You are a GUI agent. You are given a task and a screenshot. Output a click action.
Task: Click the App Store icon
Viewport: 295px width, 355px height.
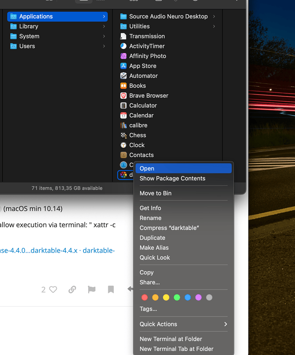[x=124, y=66]
